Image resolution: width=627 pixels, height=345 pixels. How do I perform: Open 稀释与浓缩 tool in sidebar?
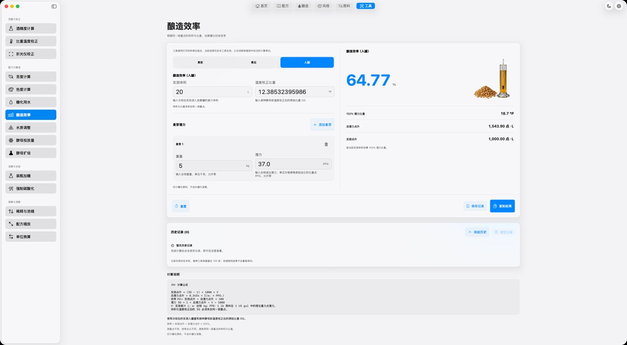pos(31,211)
